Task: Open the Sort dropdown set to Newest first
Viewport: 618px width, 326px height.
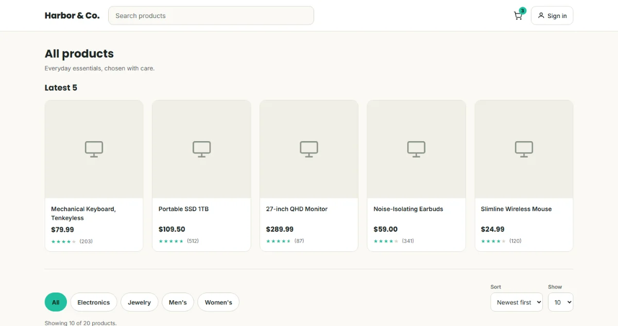Action: (x=517, y=302)
